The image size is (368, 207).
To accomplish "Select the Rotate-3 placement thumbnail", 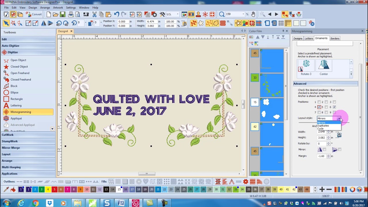I will (x=306, y=68).
